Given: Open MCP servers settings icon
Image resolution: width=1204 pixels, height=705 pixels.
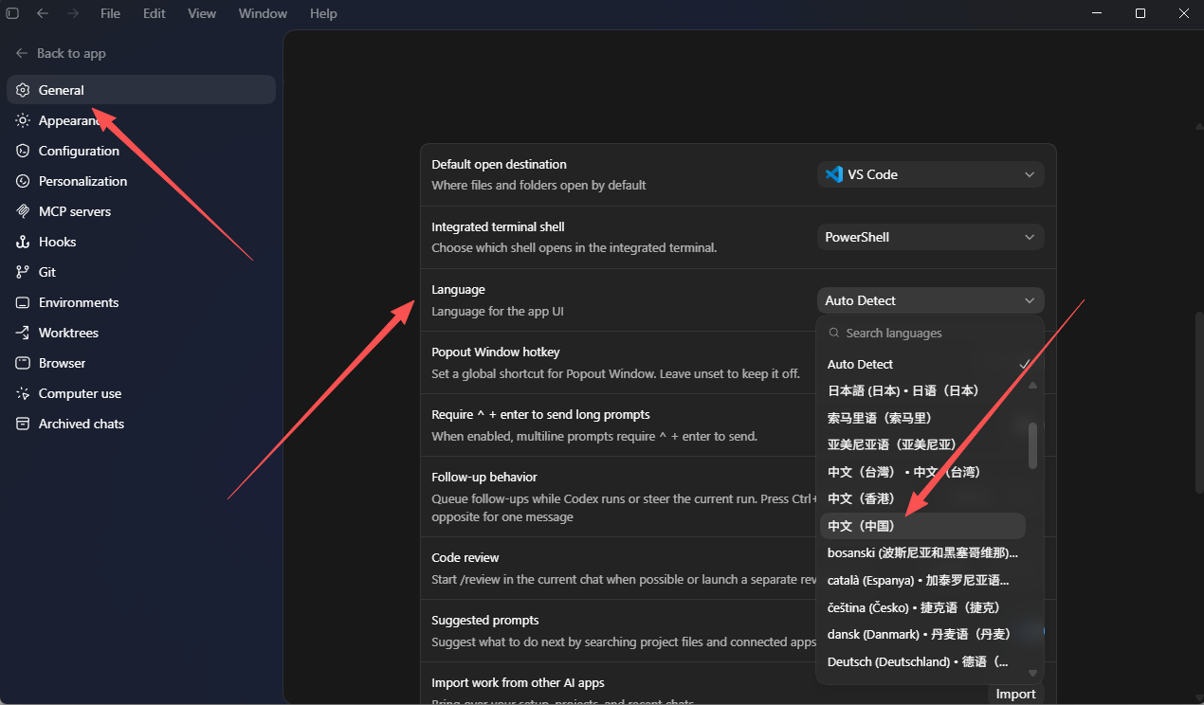Looking at the screenshot, I should (x=23, y=211).
